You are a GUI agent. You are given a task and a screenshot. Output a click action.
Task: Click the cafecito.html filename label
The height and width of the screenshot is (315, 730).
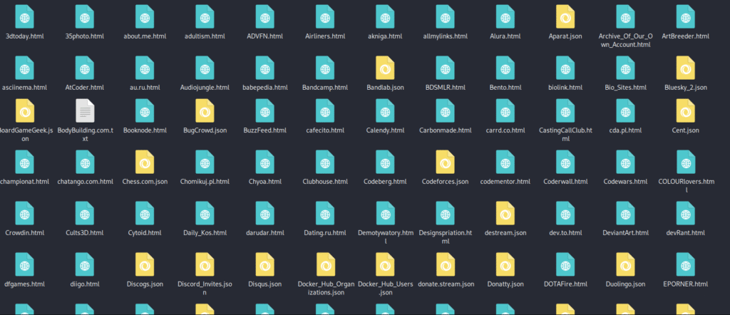click(x=325, y=130)
